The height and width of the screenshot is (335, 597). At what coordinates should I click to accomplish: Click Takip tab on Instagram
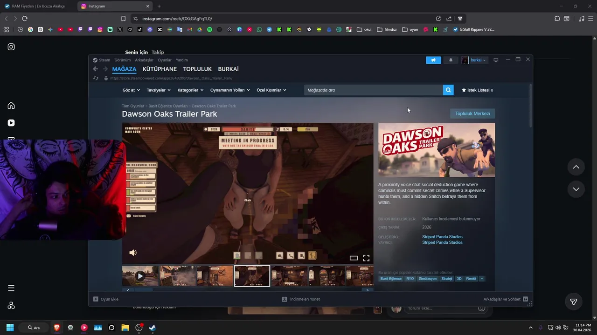(158, 52)
